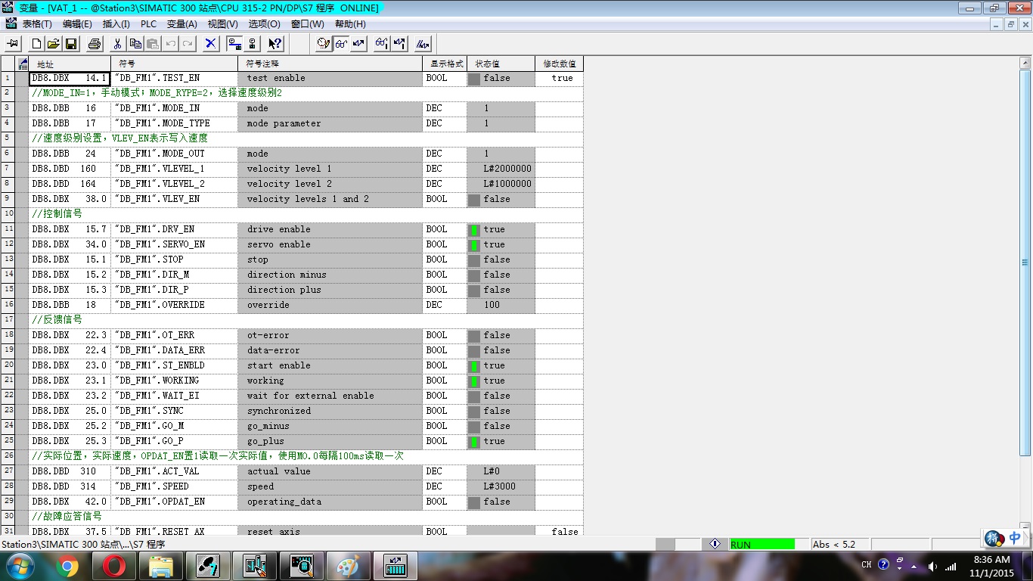Open the 选项(O) menu
The image size is (1033, 581).
264,24
